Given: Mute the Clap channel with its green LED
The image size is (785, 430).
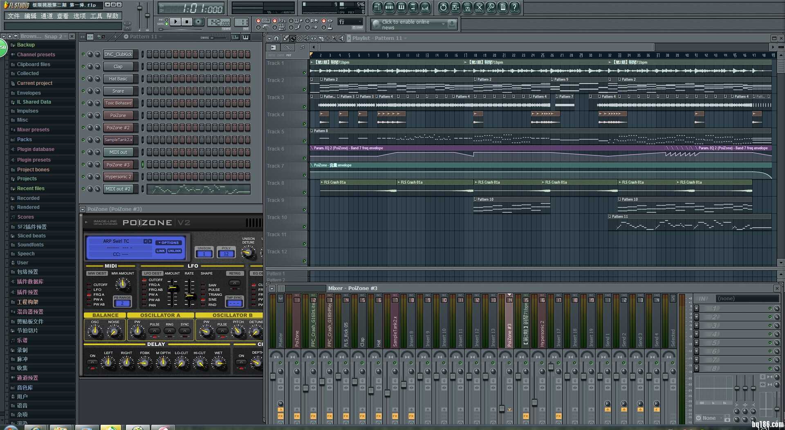Looking at the screenshot, I should tap(83, 66).
